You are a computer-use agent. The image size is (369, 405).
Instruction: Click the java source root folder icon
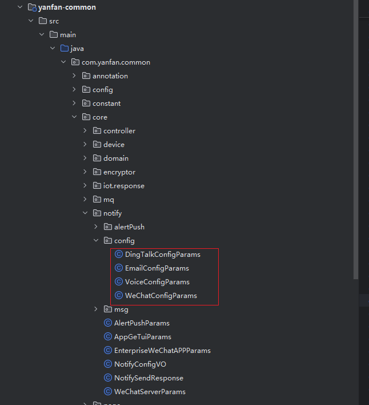[64, 49]
